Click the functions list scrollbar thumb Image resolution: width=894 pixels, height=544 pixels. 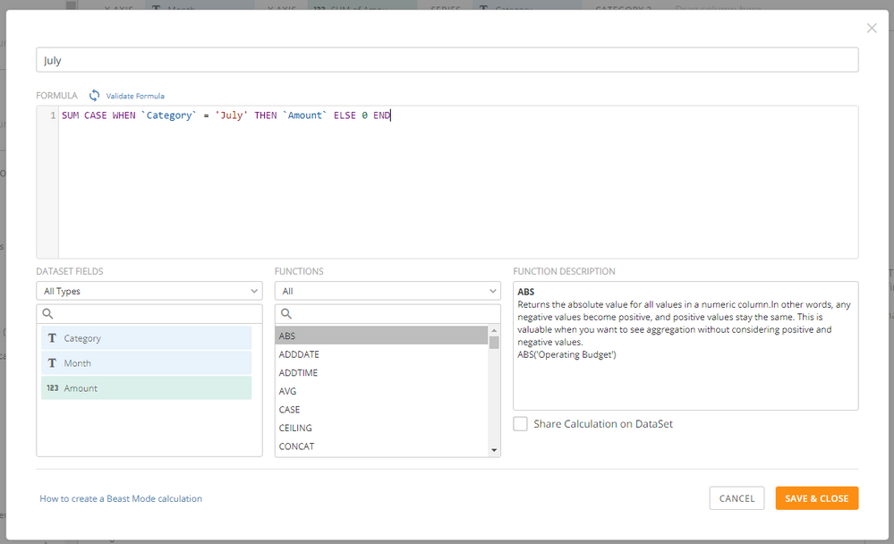point(494,342)
